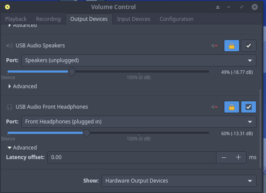This screenshot has height=193, width=266.
Task: Switch to the Input Devices tab
Action: tap(134, 19)
